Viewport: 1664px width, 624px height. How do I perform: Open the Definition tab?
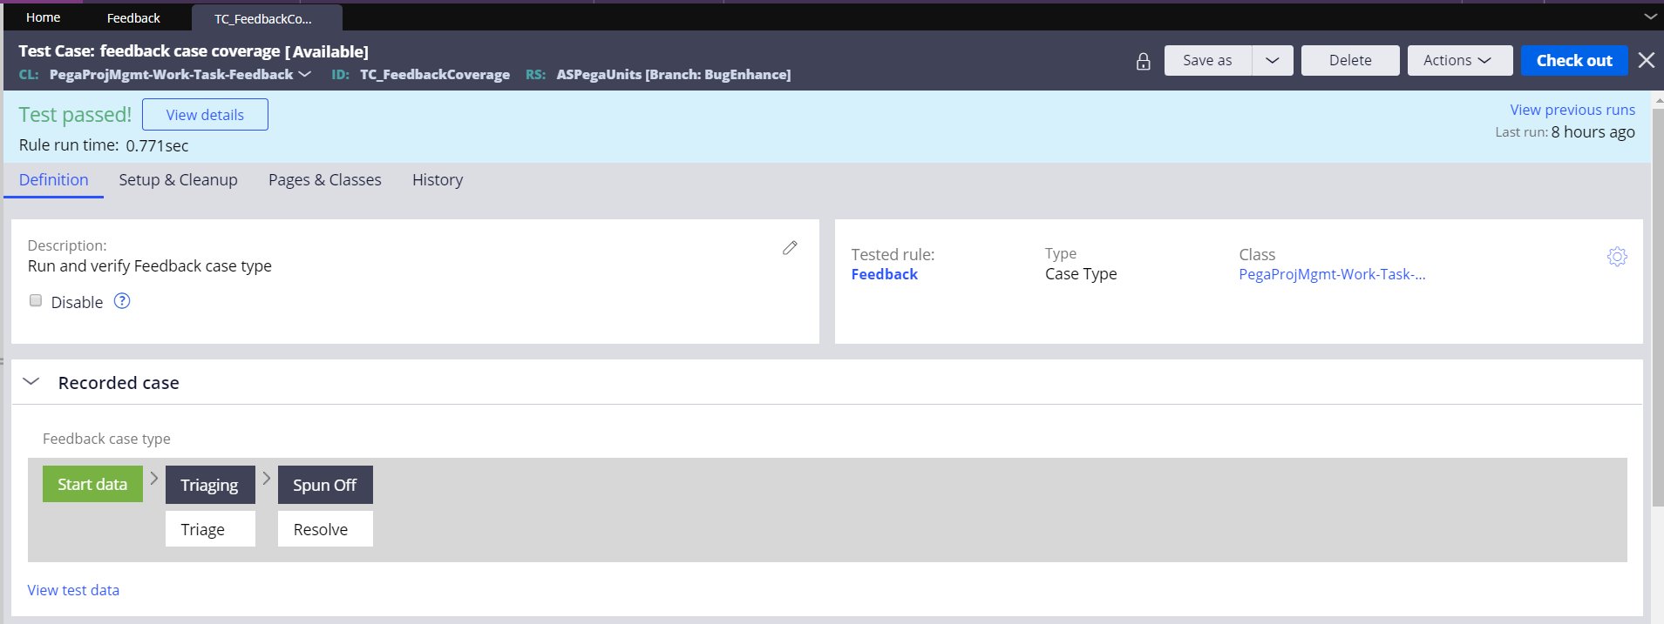click(x=54, y=180)
